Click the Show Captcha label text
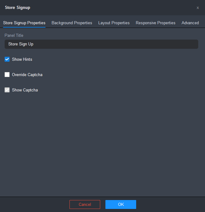The width and height of the screenshot is (205, 212). tap(25, 90)
